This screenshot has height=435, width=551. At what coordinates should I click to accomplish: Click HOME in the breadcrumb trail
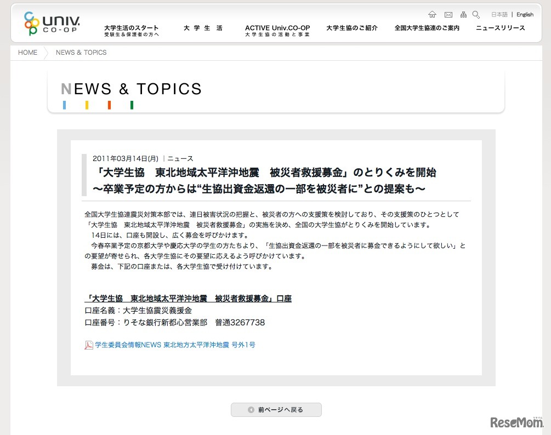coord(27,53)
